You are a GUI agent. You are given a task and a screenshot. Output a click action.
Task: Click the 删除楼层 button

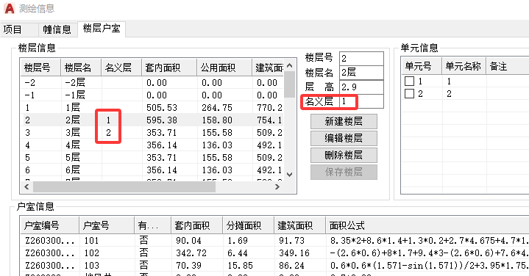[x=344, y=155]
